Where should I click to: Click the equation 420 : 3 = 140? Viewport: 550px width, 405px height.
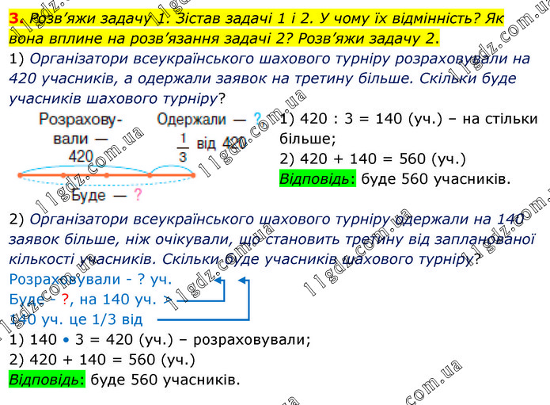pyautogui.click(x=345, y=119)
